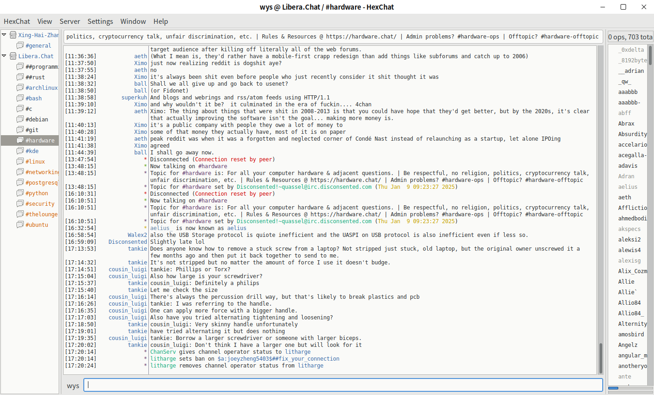Viewport: 654px width, 395px height.
Task: Focus the message input field
Action: click(x=343, y=385)
